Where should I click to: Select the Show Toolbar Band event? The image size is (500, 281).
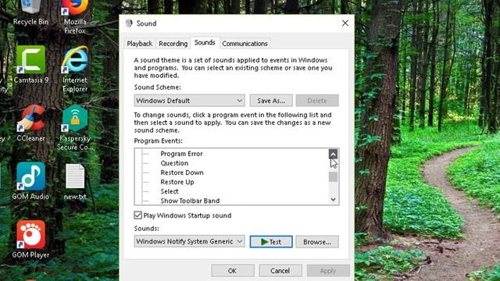(x=190, y=201)
